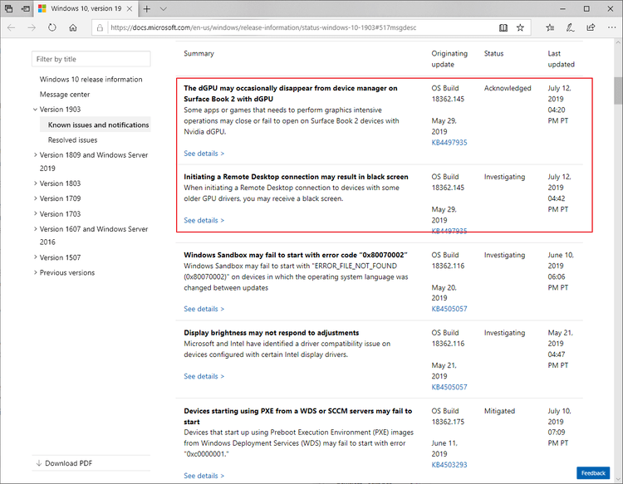
Task: Click OS Build 18362.175 text
Action: tap(448, 416)
